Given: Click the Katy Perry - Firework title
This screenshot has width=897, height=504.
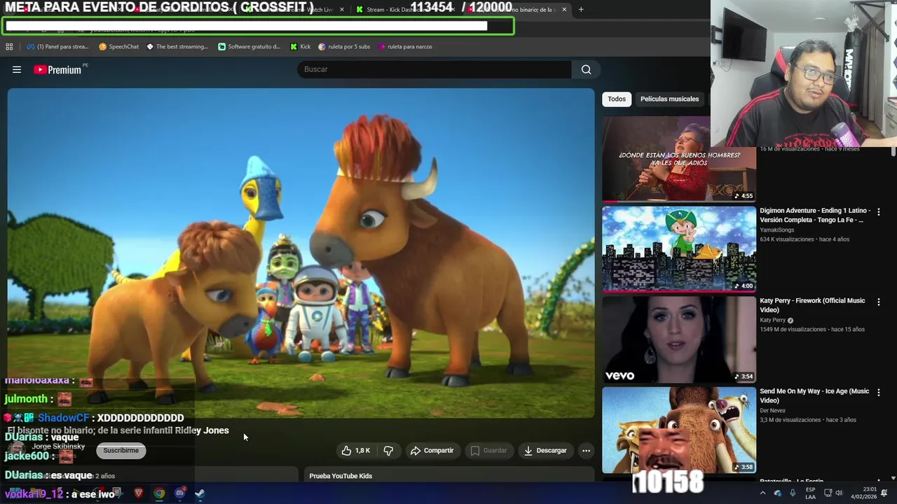Looking at the screenshot, I should click(x=812, y=305).
